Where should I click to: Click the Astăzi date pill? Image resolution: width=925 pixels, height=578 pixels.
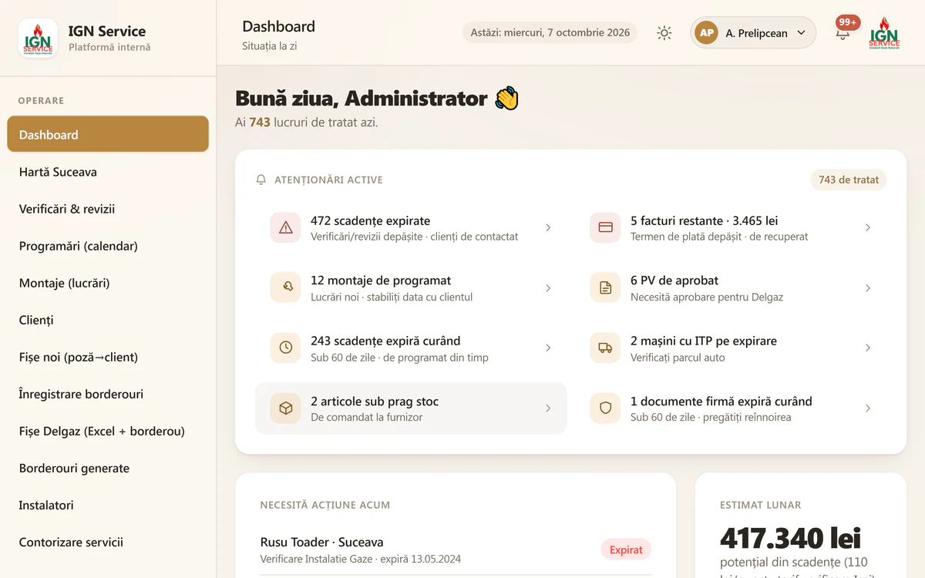(x=550, y=32)
